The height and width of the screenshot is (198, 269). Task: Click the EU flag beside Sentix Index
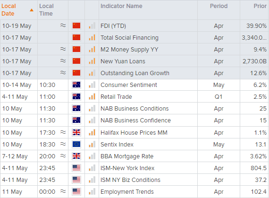[76, 145]
